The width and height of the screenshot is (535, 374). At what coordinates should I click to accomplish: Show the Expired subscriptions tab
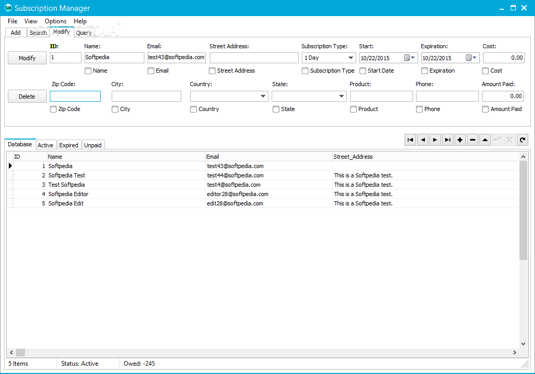tap(69, 145)
